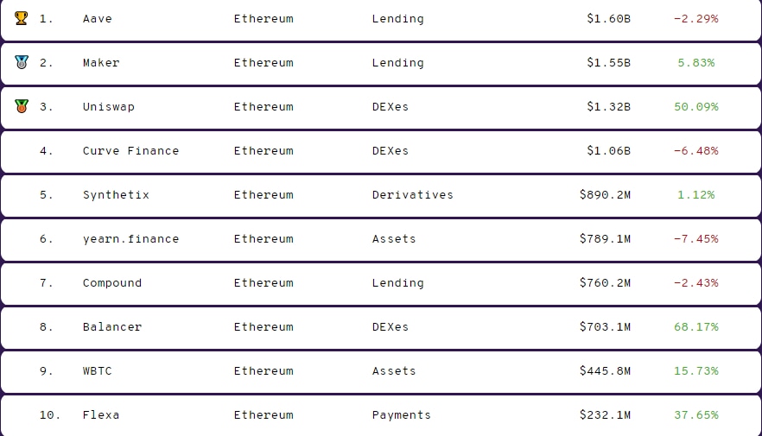Click the gold trophy icon beside Aave

click(x=22, y=18)
